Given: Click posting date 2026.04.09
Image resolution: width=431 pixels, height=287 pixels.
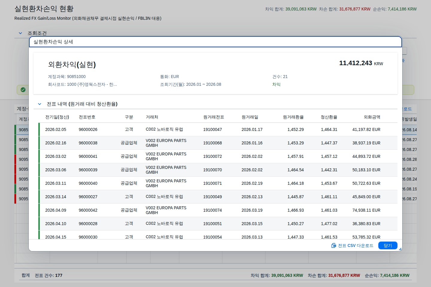Looking at the screenshot, I should click(56, 210).
